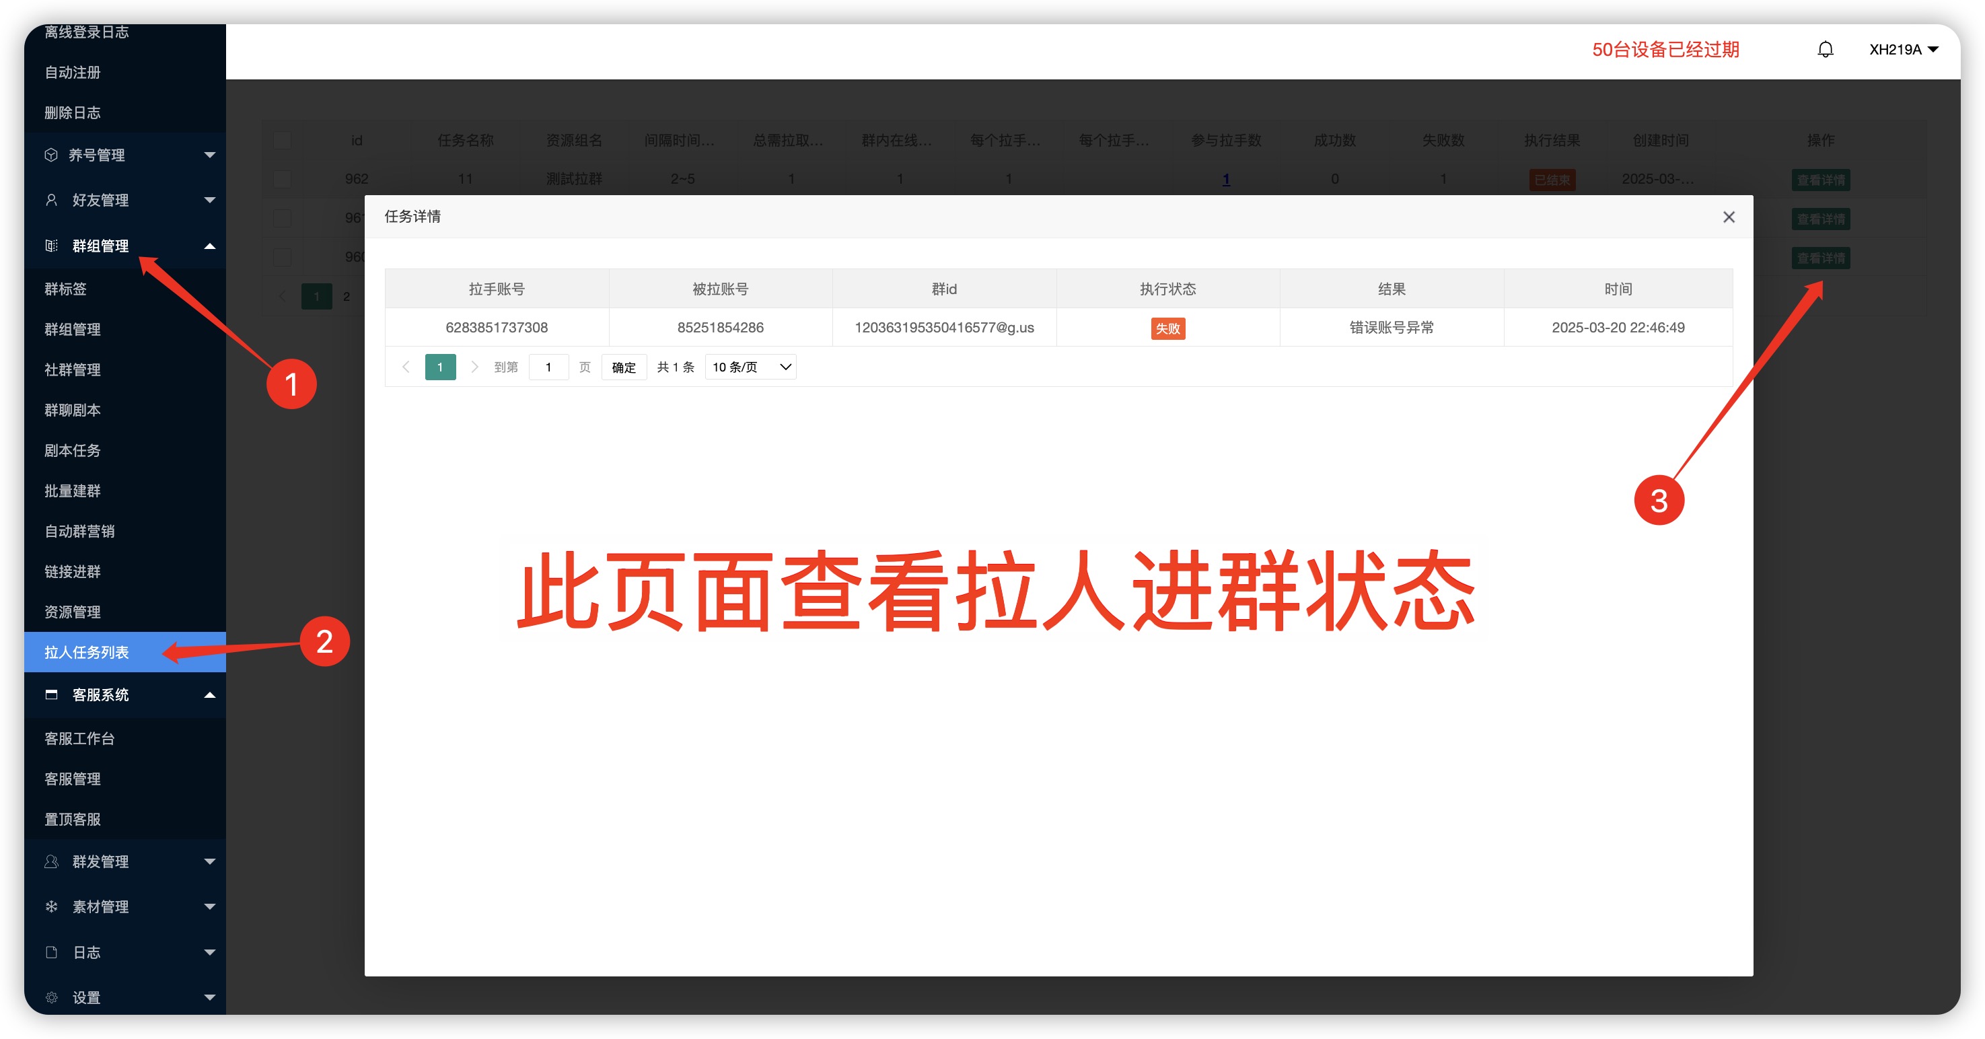Check the checkbox for row 962
The image size is (1985, 1039).
(283, 179)
